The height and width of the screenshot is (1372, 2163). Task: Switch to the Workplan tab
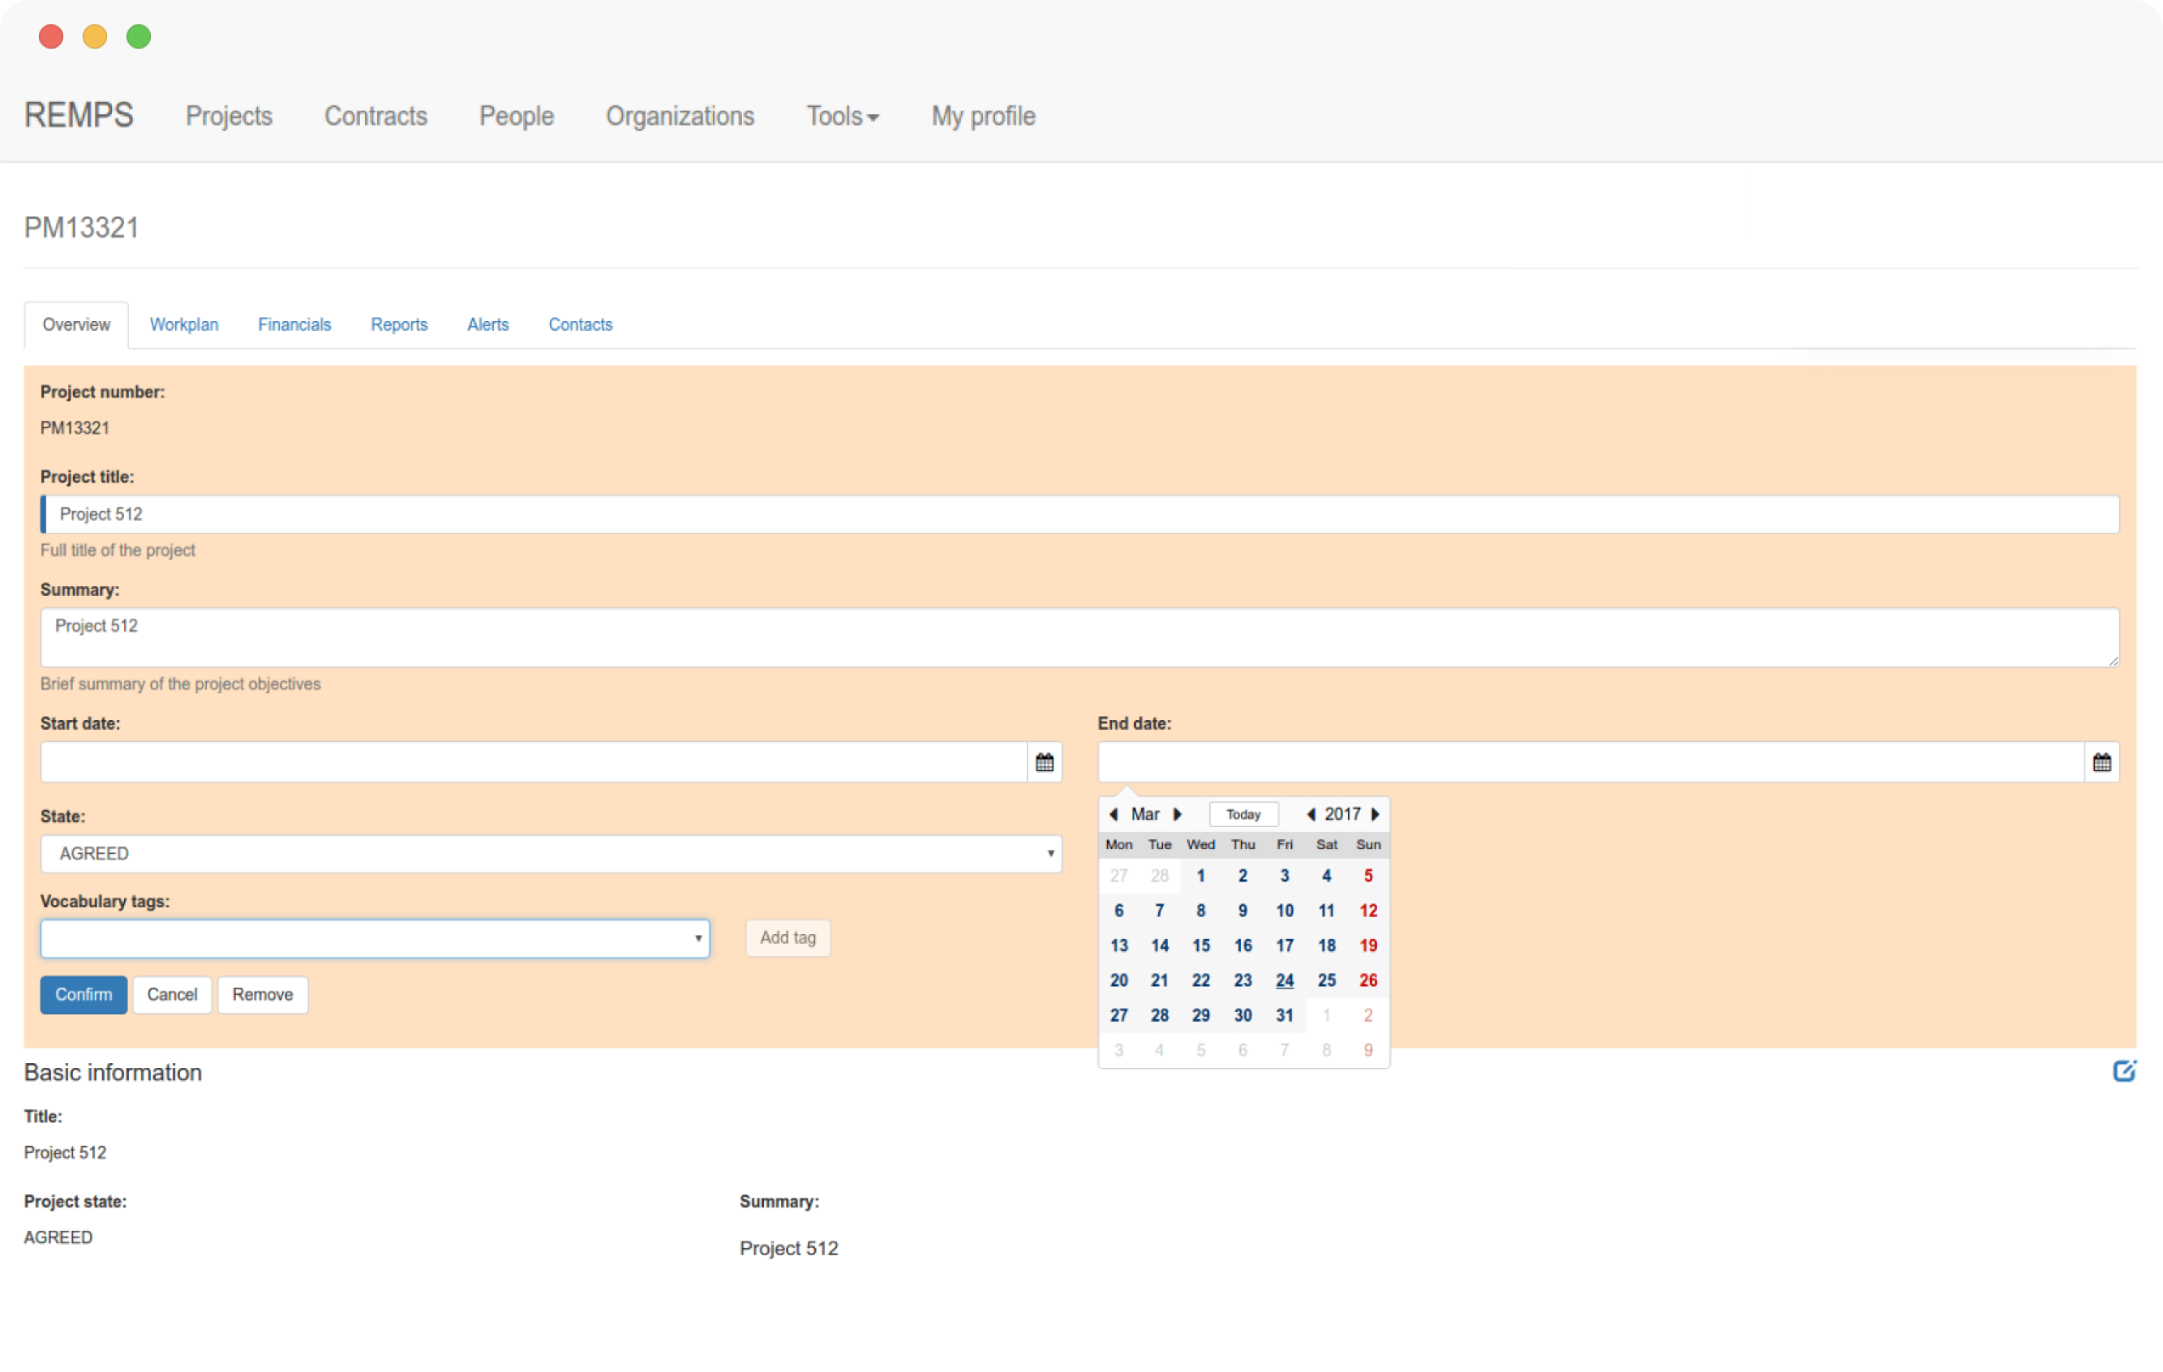tap(183, 324)
